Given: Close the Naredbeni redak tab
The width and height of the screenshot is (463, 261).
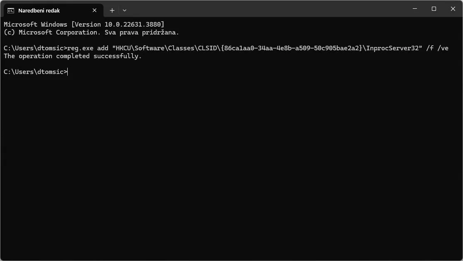Looking at the screenshot, I should [94, 10].
